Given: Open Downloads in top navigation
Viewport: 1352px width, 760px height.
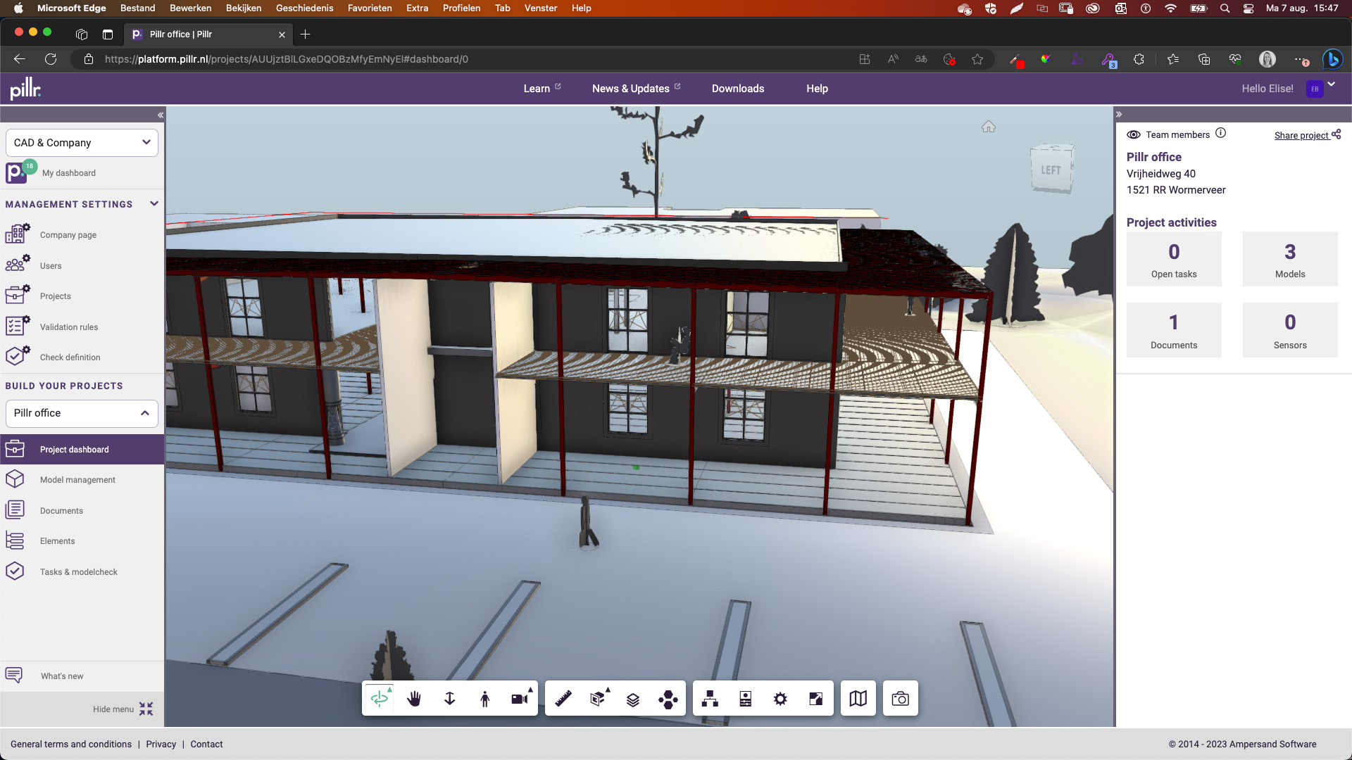Looking at the screenshot, I should click(x=738, y=88).
